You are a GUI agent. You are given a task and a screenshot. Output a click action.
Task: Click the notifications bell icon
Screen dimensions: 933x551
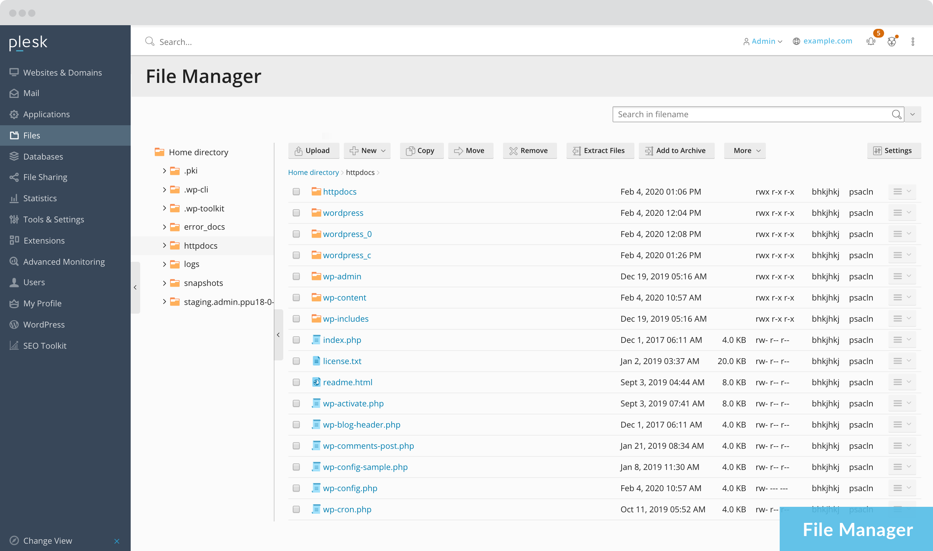coord(871,41)
